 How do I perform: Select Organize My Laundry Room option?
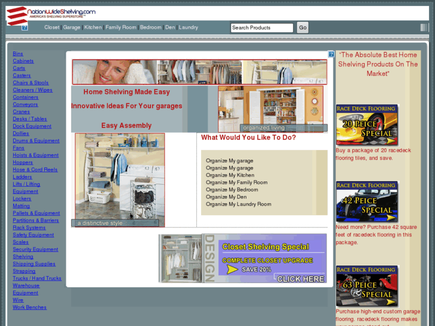239,204
